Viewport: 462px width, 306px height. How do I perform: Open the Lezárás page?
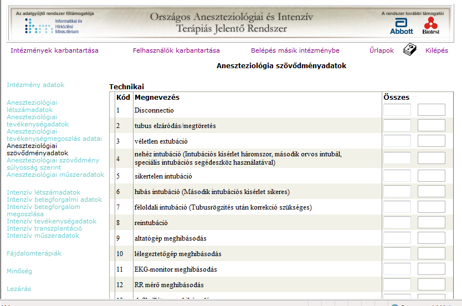pos(19,289)
